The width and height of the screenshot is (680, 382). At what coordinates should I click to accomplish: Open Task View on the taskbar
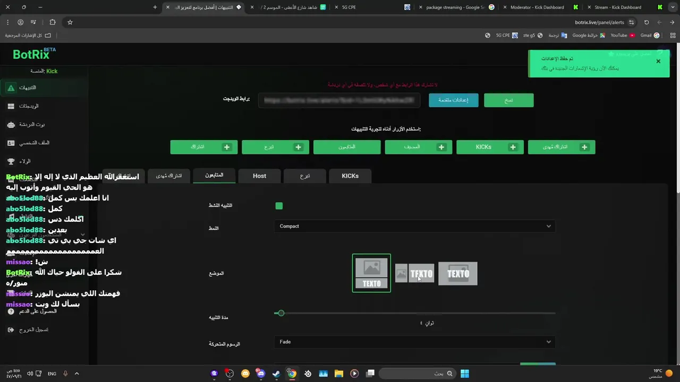click(x=370, y=374)
